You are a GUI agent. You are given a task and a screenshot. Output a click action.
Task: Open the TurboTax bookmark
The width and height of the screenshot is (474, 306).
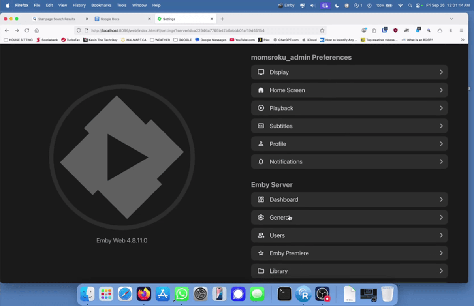(71, 40)
